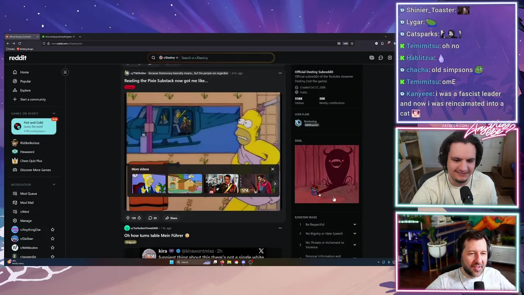Expand the Be Respectful rule
Image resolution: width=524 pixels, height=295 pixels.
click(355, 225)
